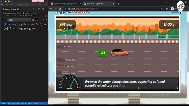Click feedback icon in status bar

[42, 104]
